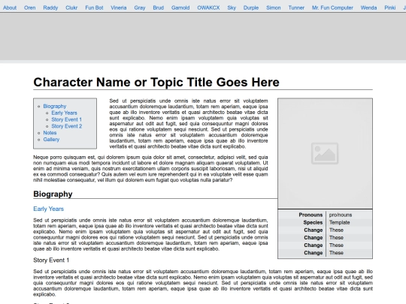
Task: Select Simon in the navigation bar
Action: pyautogui.click(x=274, y=8)
